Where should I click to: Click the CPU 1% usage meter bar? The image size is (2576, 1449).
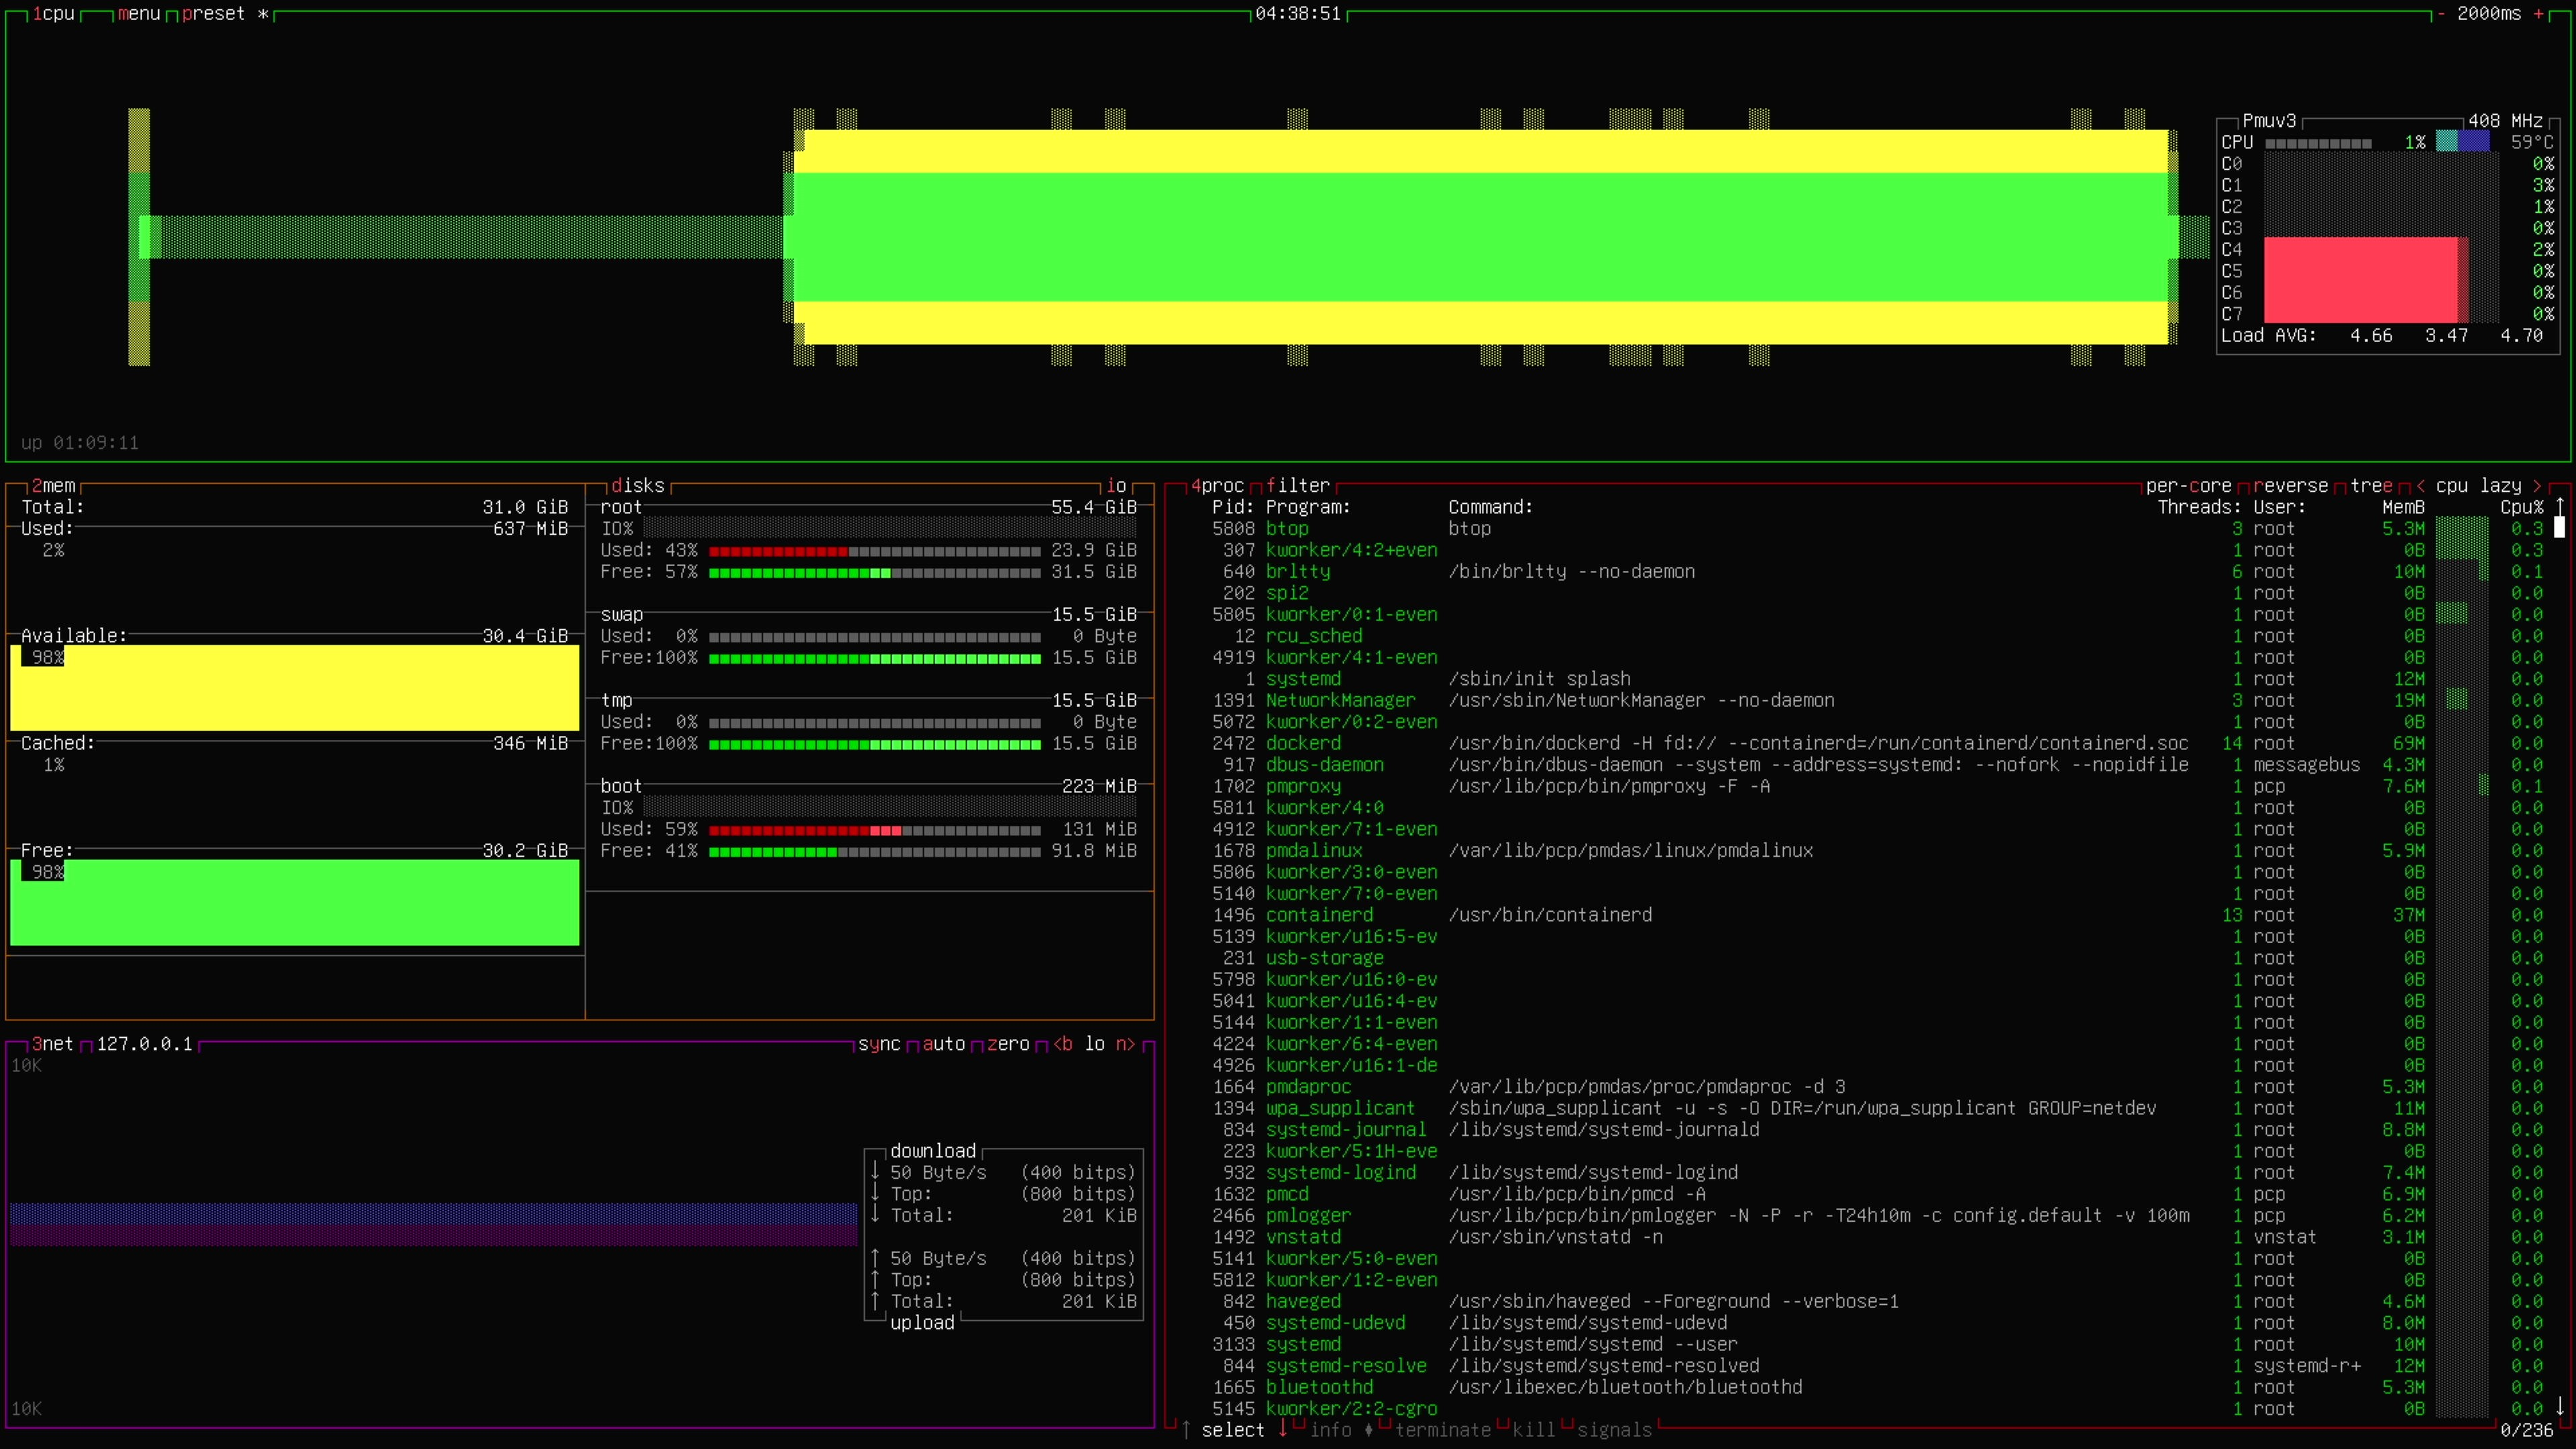tap(2318, 143)
